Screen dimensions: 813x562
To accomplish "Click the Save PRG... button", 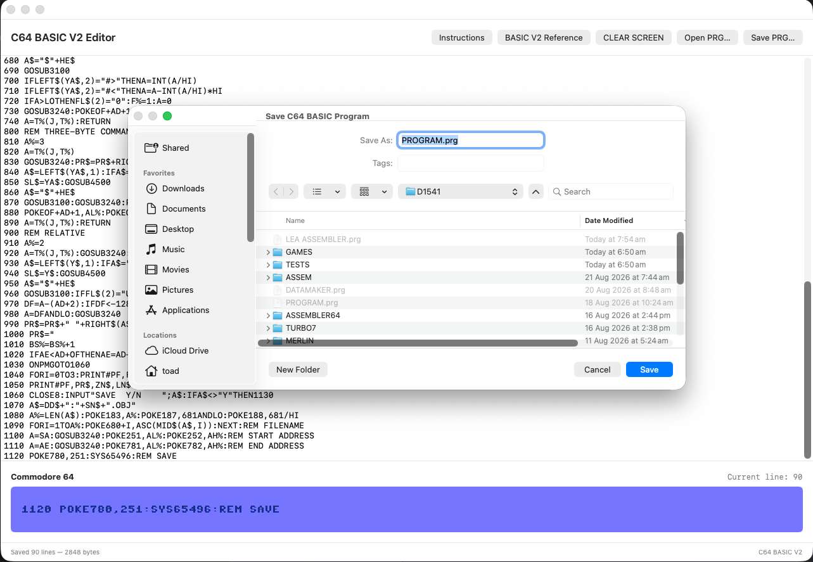I will (773, 37).
